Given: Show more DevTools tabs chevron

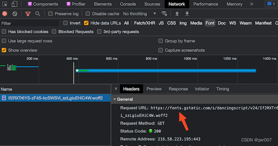Looking at the screenshot, I should (x=252, y=4).
